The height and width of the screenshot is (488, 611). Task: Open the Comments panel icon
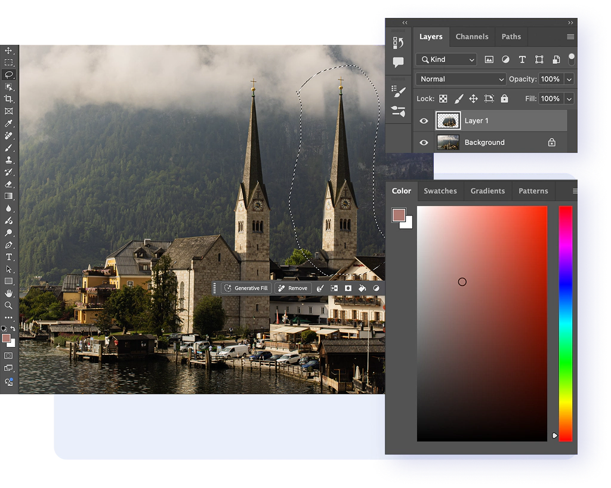click(398, 62)
